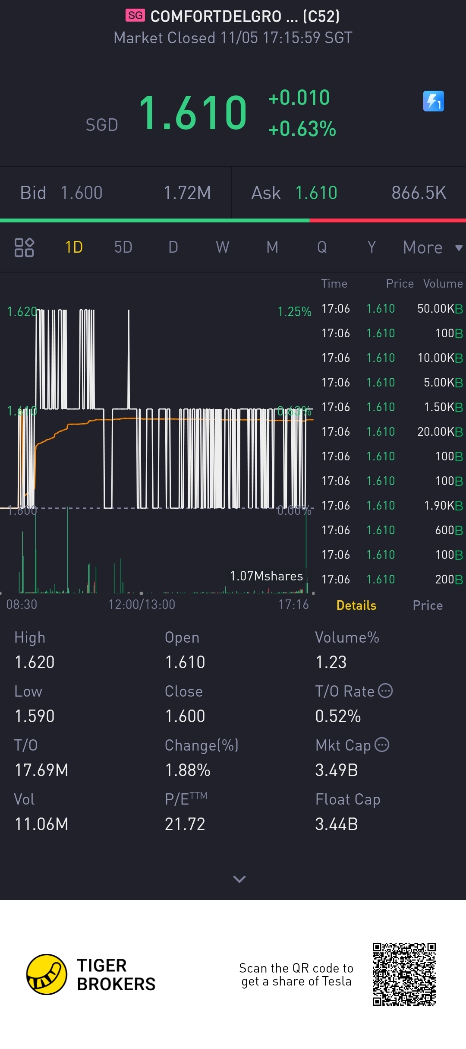The width and height of the screenshot is (466, 1049).
Task: Tap the T/O value 17.69M
Action: [x=41, y=770]
